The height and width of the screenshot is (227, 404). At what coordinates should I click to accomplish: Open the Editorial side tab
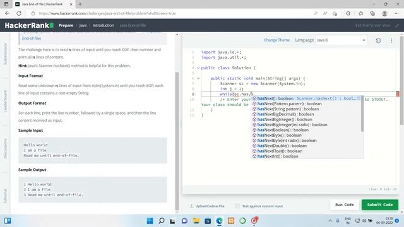coord(5,195)
